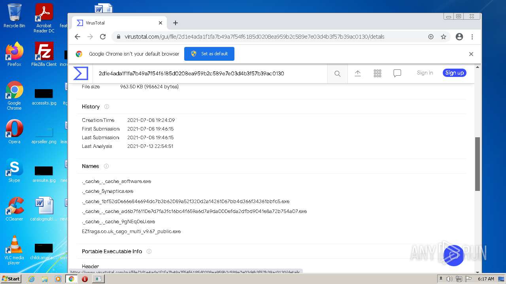This screenshot has width=506, height=284.
Task: Bookmark this page with the star icon
Action: point(444,37)
